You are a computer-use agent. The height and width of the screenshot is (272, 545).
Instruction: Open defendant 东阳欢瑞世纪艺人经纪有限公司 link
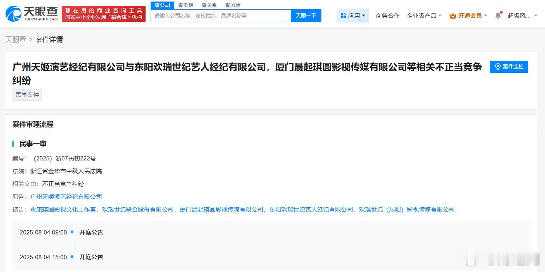pos(311,210)
